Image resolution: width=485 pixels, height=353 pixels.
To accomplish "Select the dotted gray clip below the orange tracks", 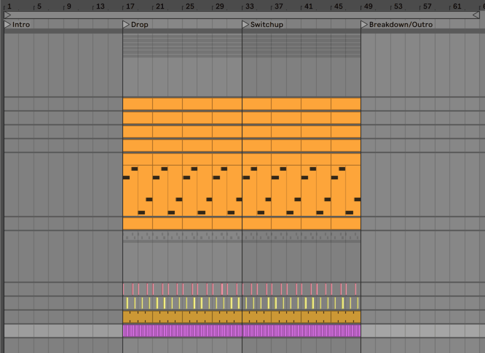I will click(x=242, y=236).
